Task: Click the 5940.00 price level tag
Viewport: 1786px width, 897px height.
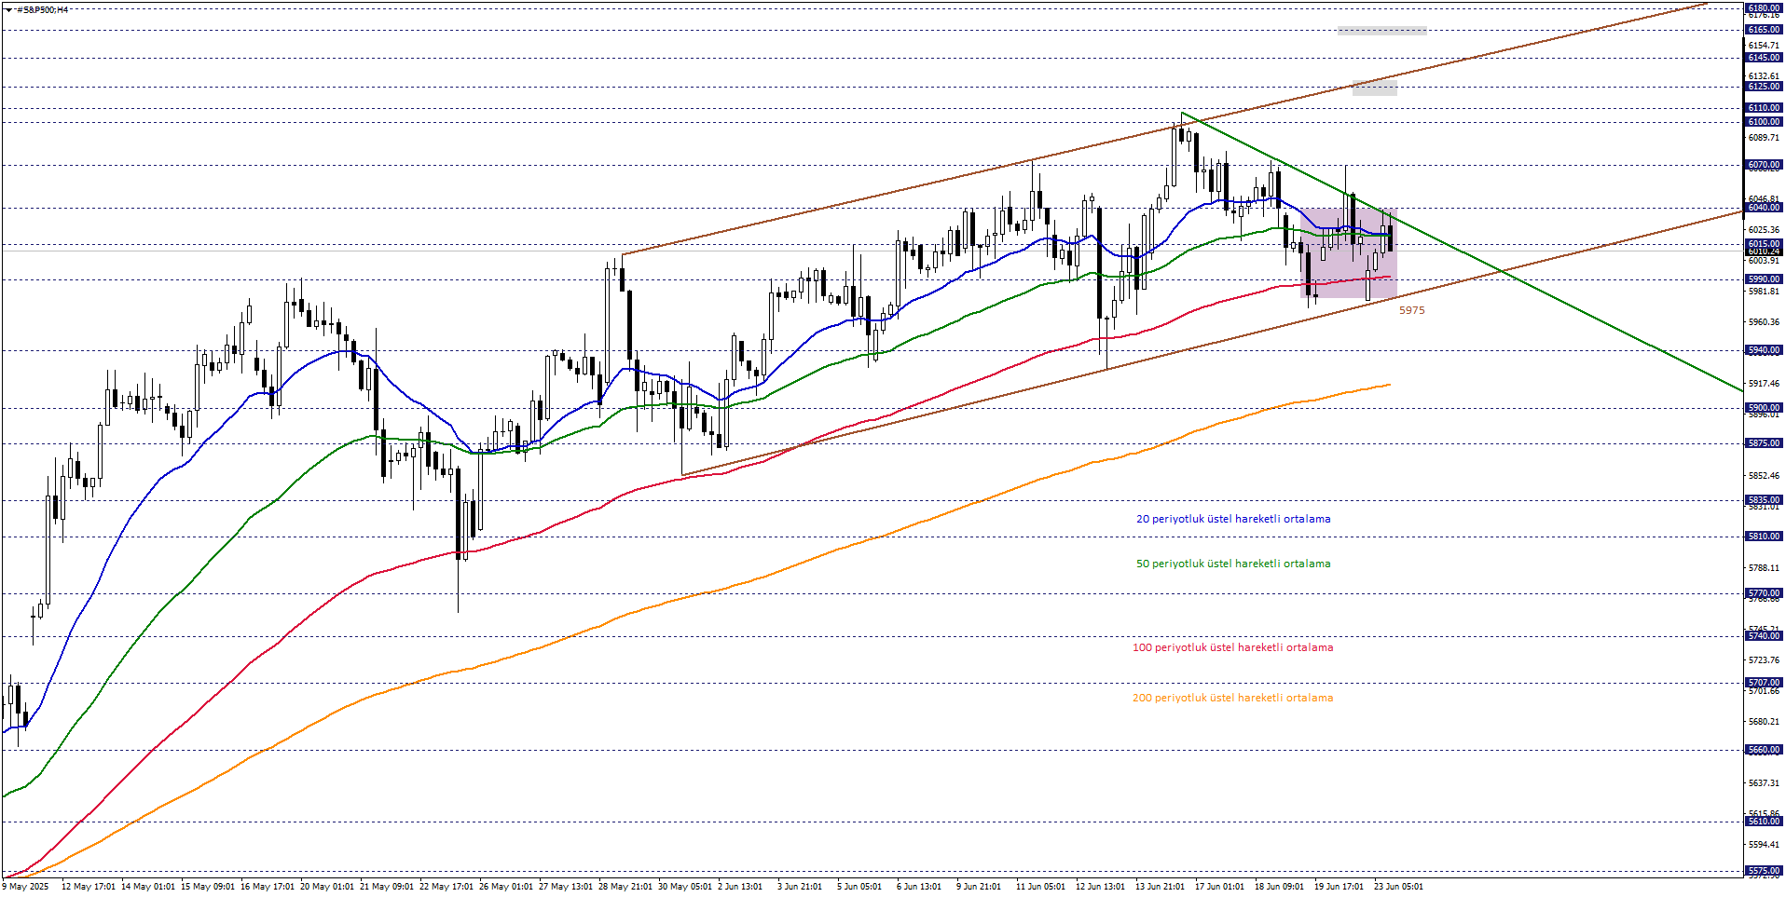Action: point(1764,350)
